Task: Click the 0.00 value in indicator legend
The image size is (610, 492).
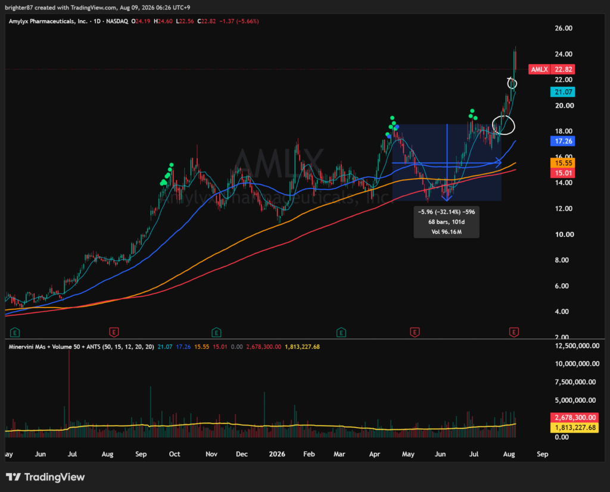Action: pos(236,347)
